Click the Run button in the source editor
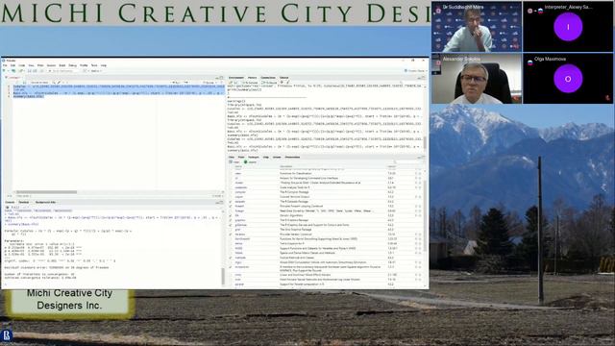The height and width of the screenshot is (346, 615). click(x=176, y=83)
